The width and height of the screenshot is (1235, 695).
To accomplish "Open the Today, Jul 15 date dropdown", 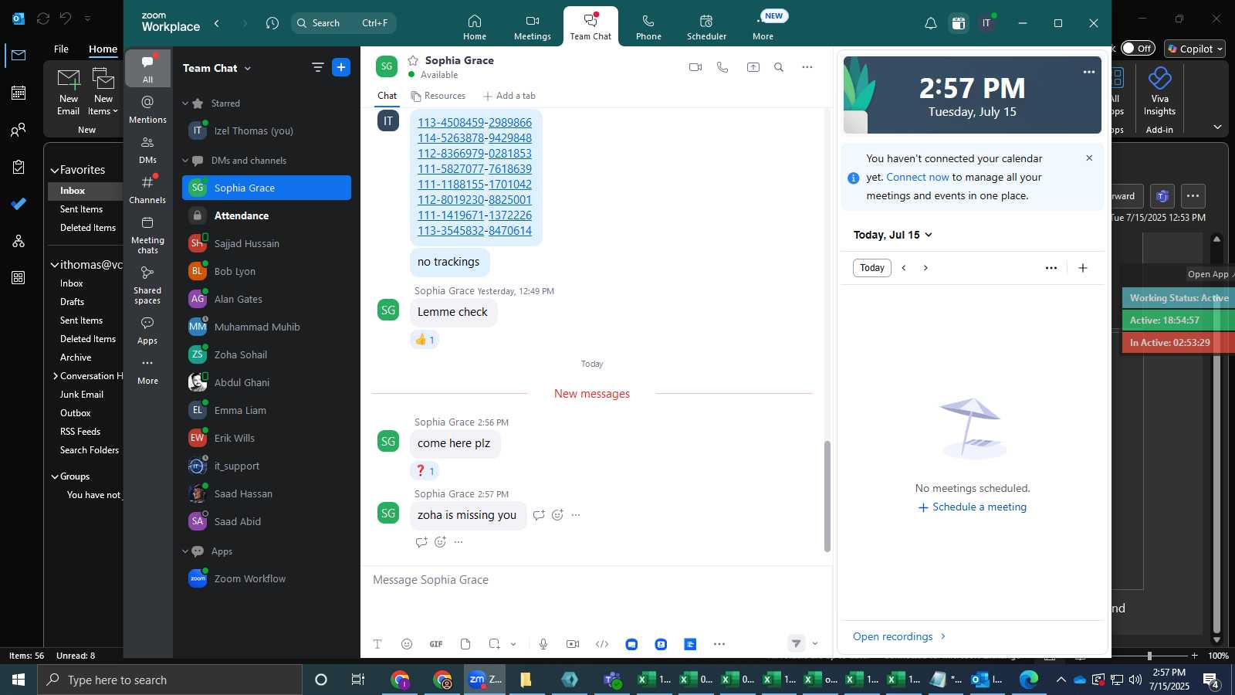I will coord(893,235).
